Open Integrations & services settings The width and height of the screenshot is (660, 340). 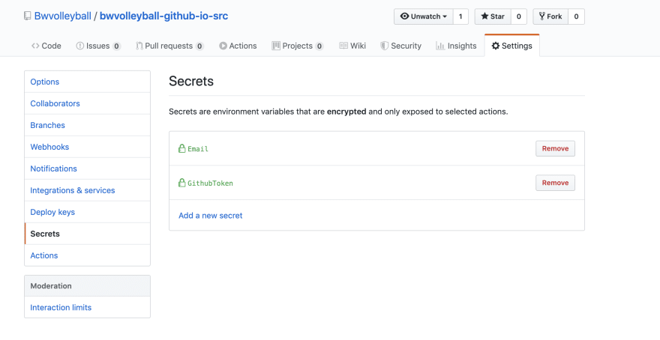tap(87, 190)
